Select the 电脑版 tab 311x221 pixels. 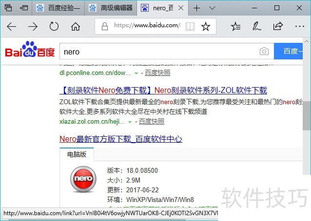point(77,154)
